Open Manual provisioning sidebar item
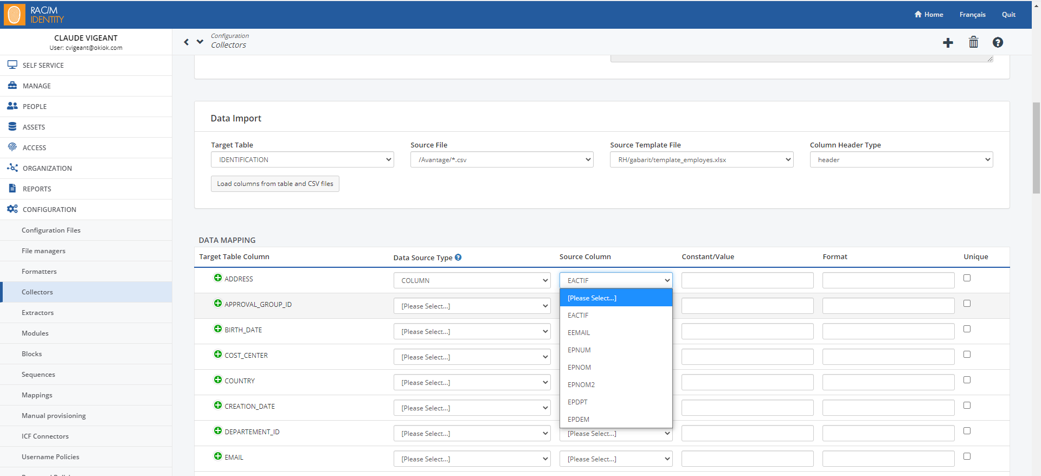Image resolution: width=1041 pixels, height=476 pixels. pyautogui.click(x=86, y=415)
